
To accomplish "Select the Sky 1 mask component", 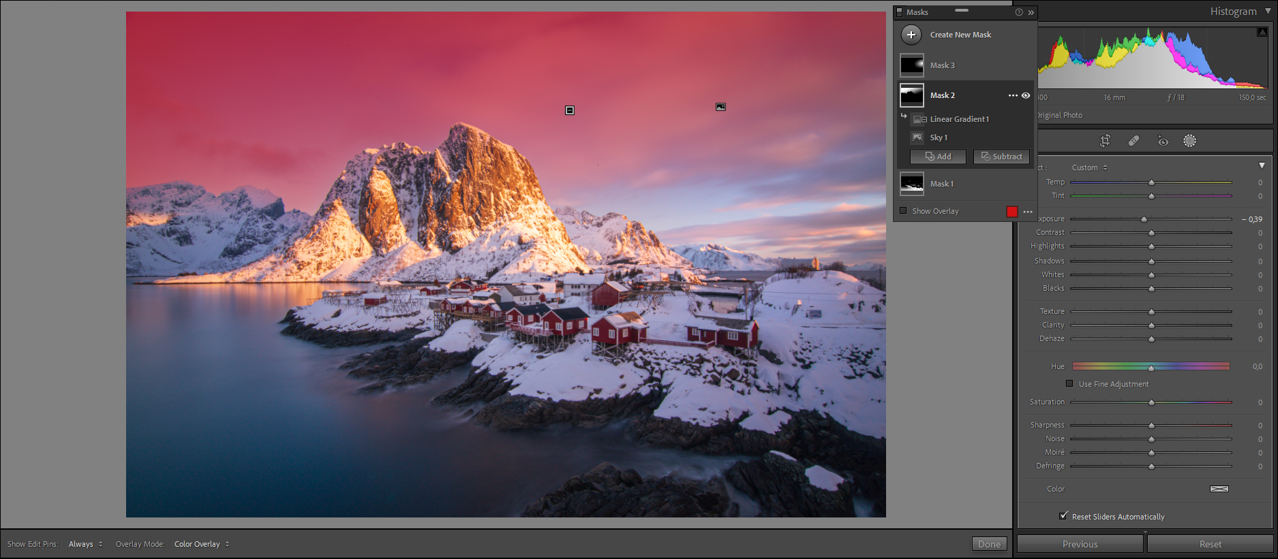I will click(939, 138).
